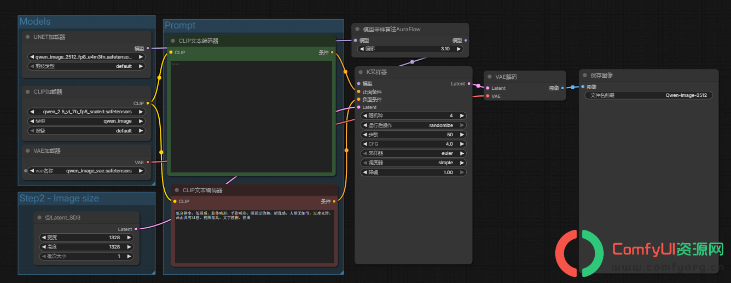Click the 模型 input port on K采样器
Viewport: 731px width, 283px height.
pyautogui.click(x=358, y=84)
